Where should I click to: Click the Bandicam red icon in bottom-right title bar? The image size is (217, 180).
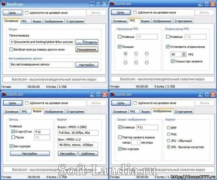point(112,94)
